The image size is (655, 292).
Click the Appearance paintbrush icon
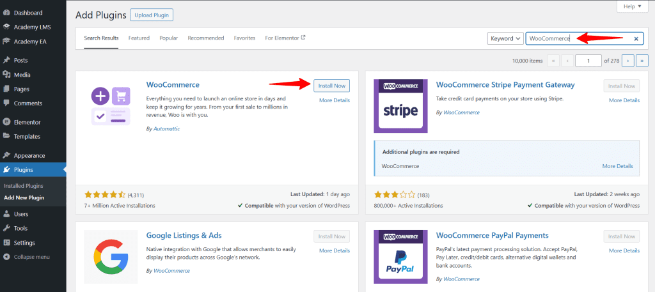[6, 156]
